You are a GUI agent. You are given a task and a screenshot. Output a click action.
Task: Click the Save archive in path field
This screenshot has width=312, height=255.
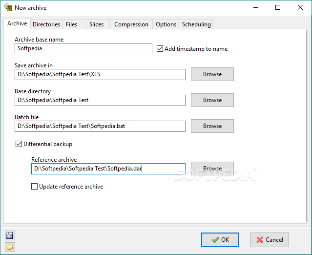pyautogui.click(x=100, y=74)
